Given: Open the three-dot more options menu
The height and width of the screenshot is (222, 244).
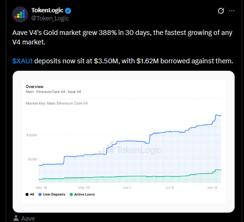Looking at the screenshot, I should 232,11.
